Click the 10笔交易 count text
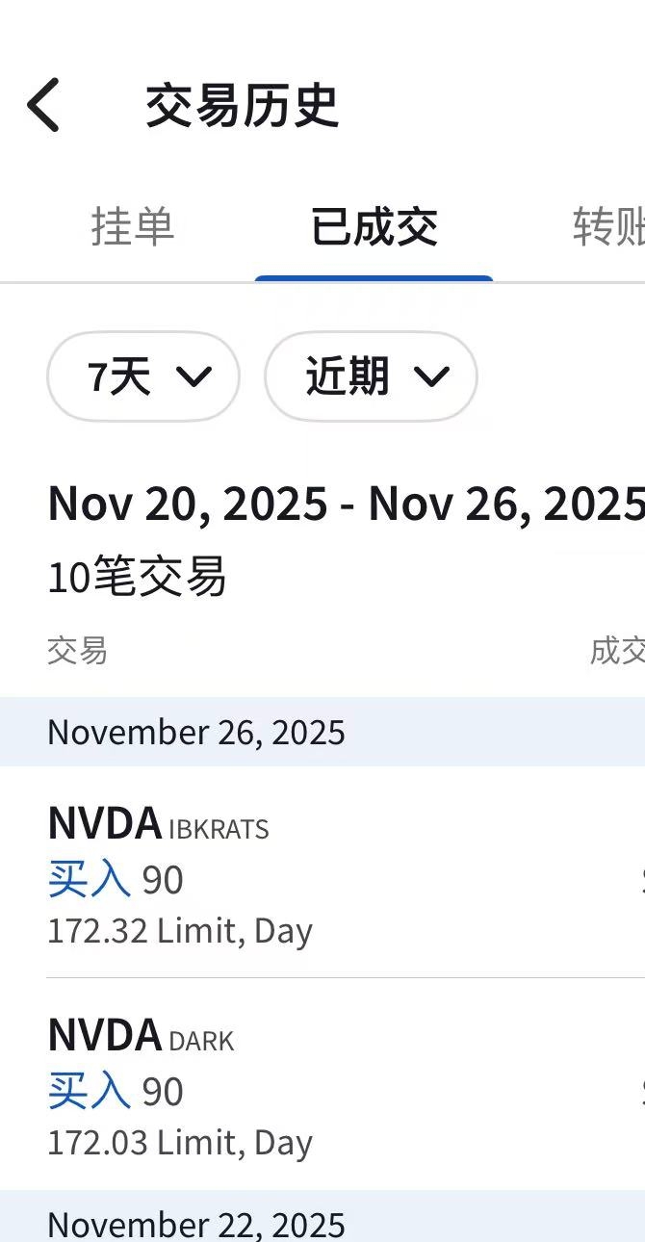The width and height of the screenshot is (645, 1242). [137, 577]
